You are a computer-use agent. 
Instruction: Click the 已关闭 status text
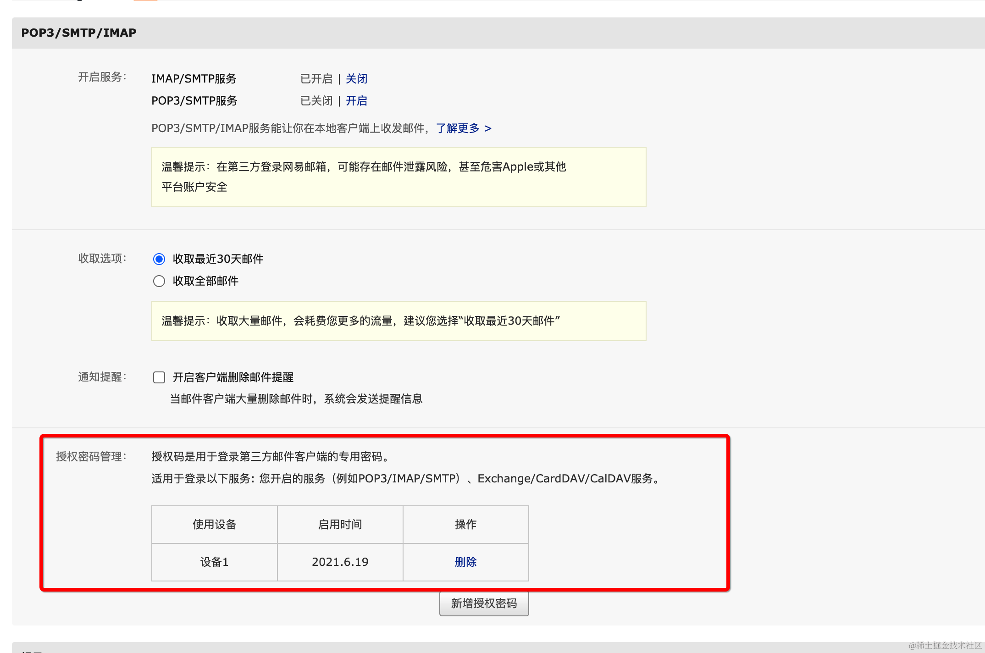(x=316, y=101)
